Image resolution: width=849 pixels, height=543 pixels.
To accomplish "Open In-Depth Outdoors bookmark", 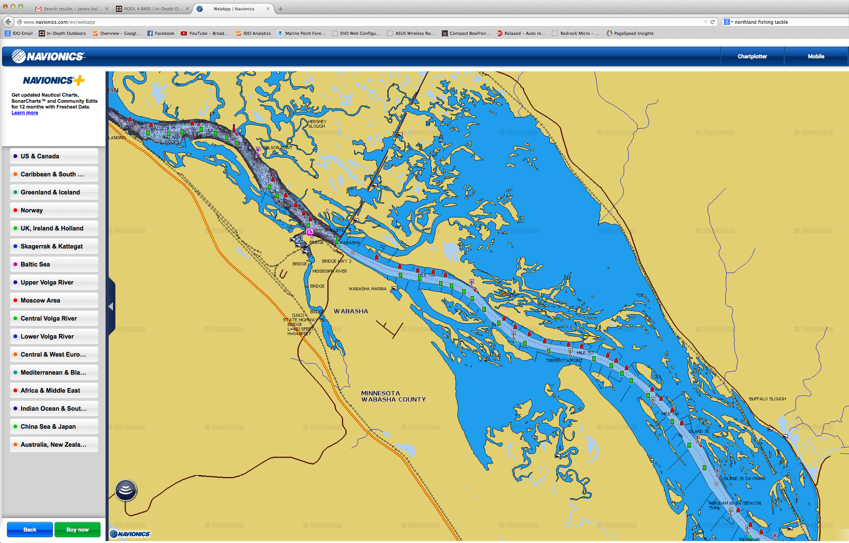I will tap(63, 33).
